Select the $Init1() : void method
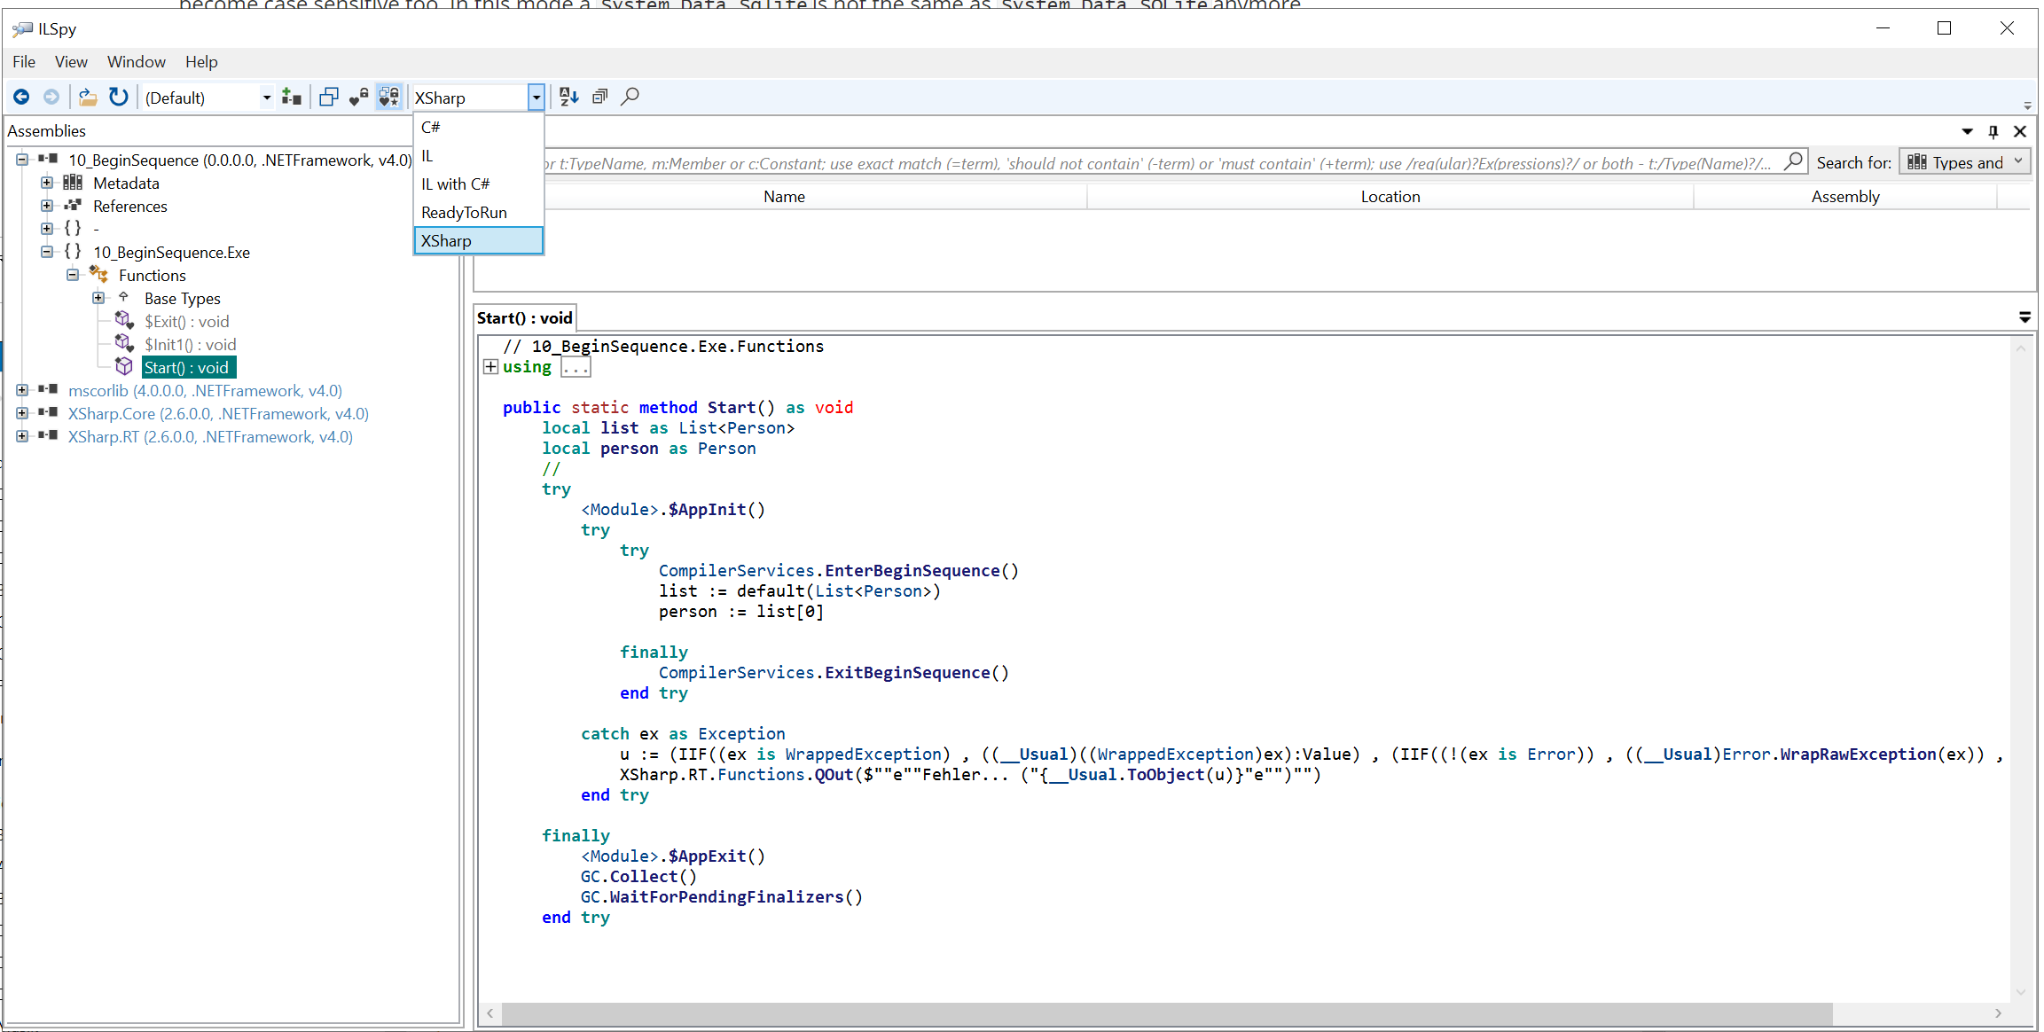This screenshot has height=1032, width=2044. tap(191, 345)
